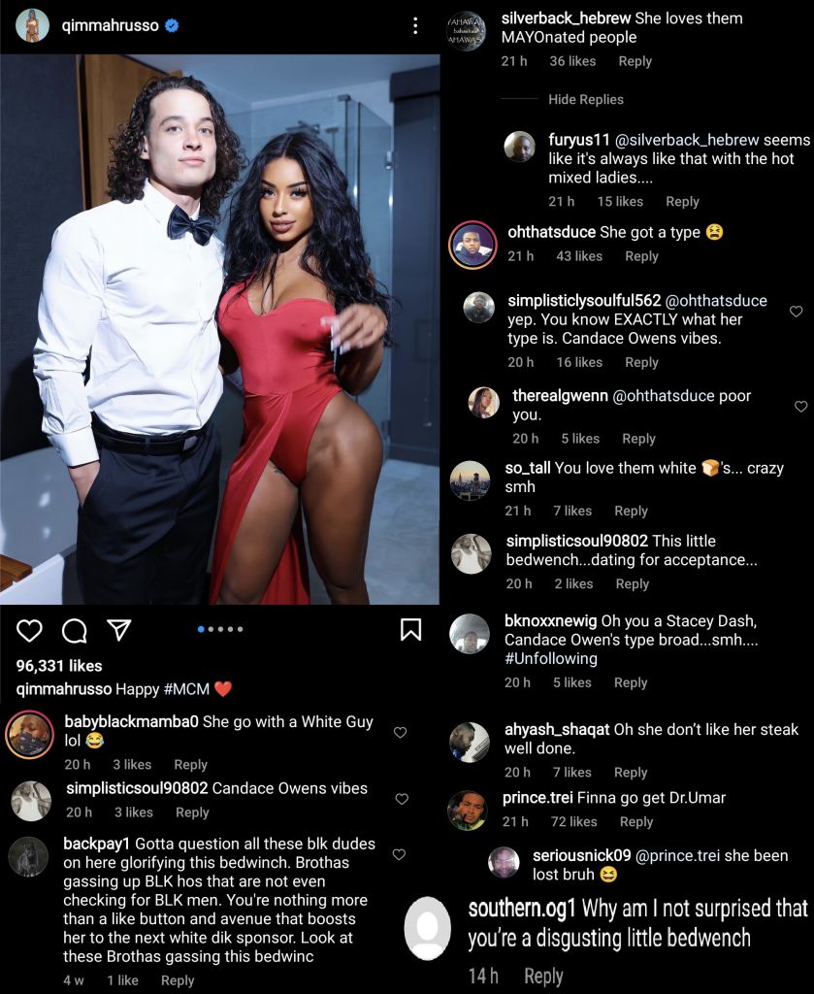Collapse thread using Hide Replies
Viewport: 814px width, 994px height.
coord(585,100)
